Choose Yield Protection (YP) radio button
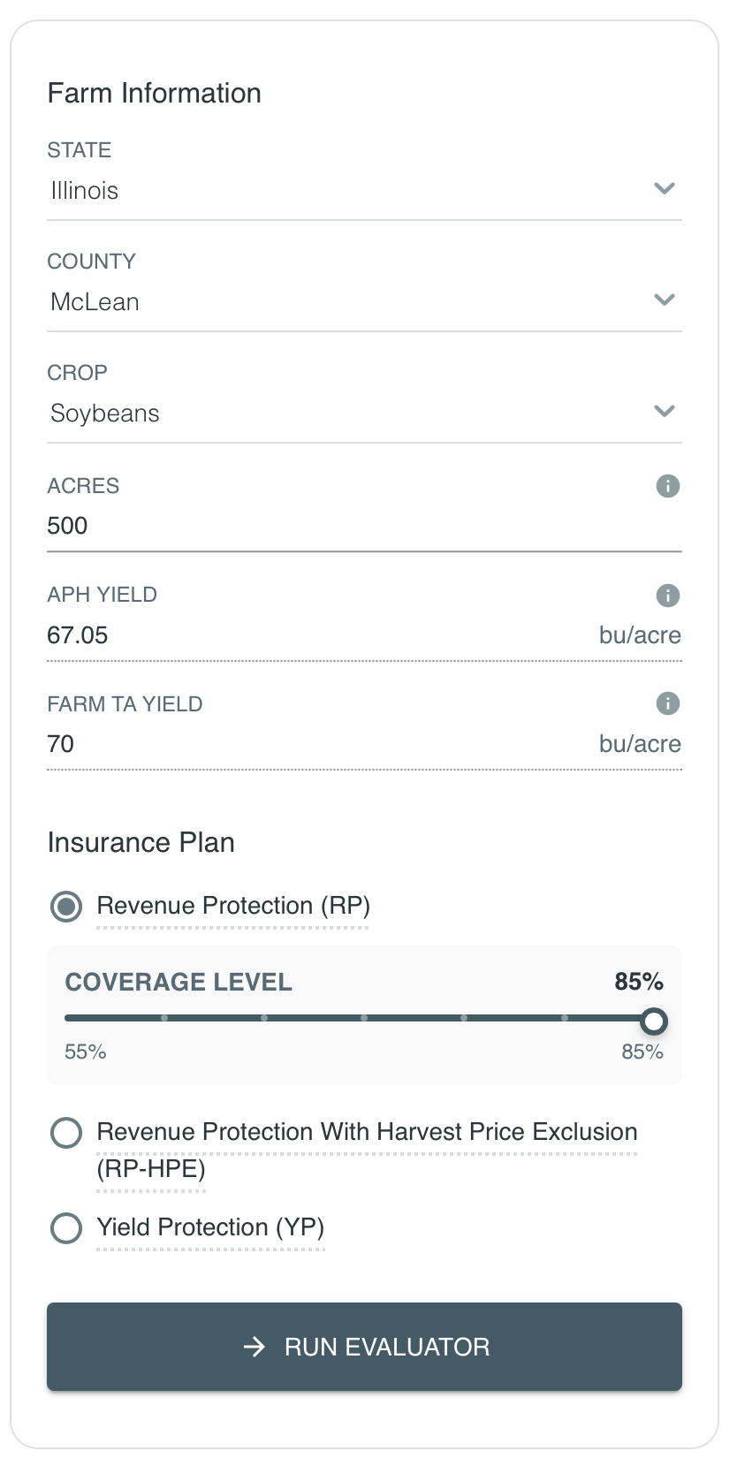Viewport: 737px width, 1481px height. click(66, 1228)
